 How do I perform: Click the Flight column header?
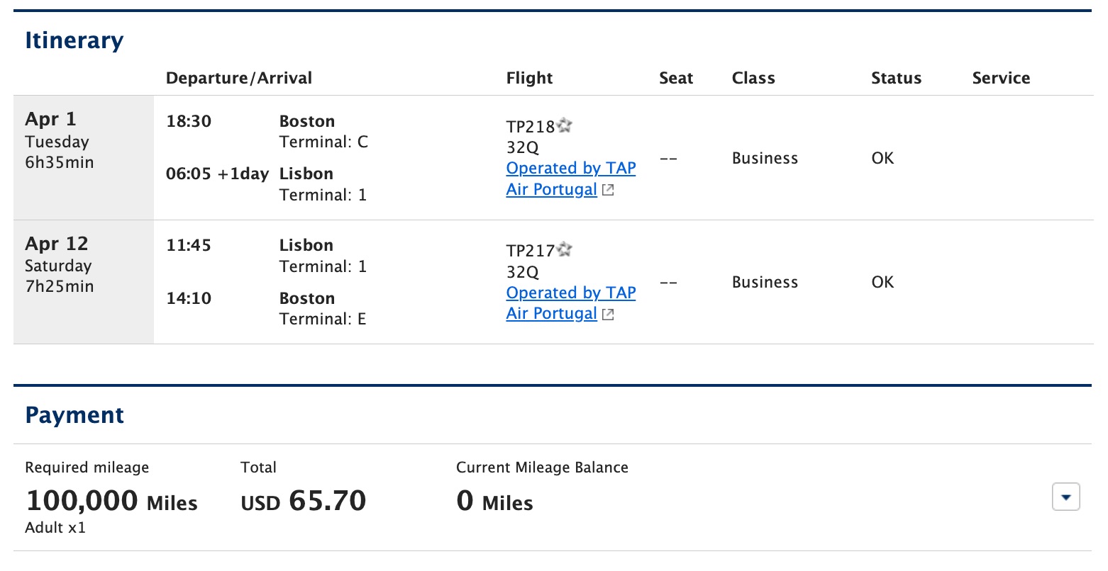[529, 78]
